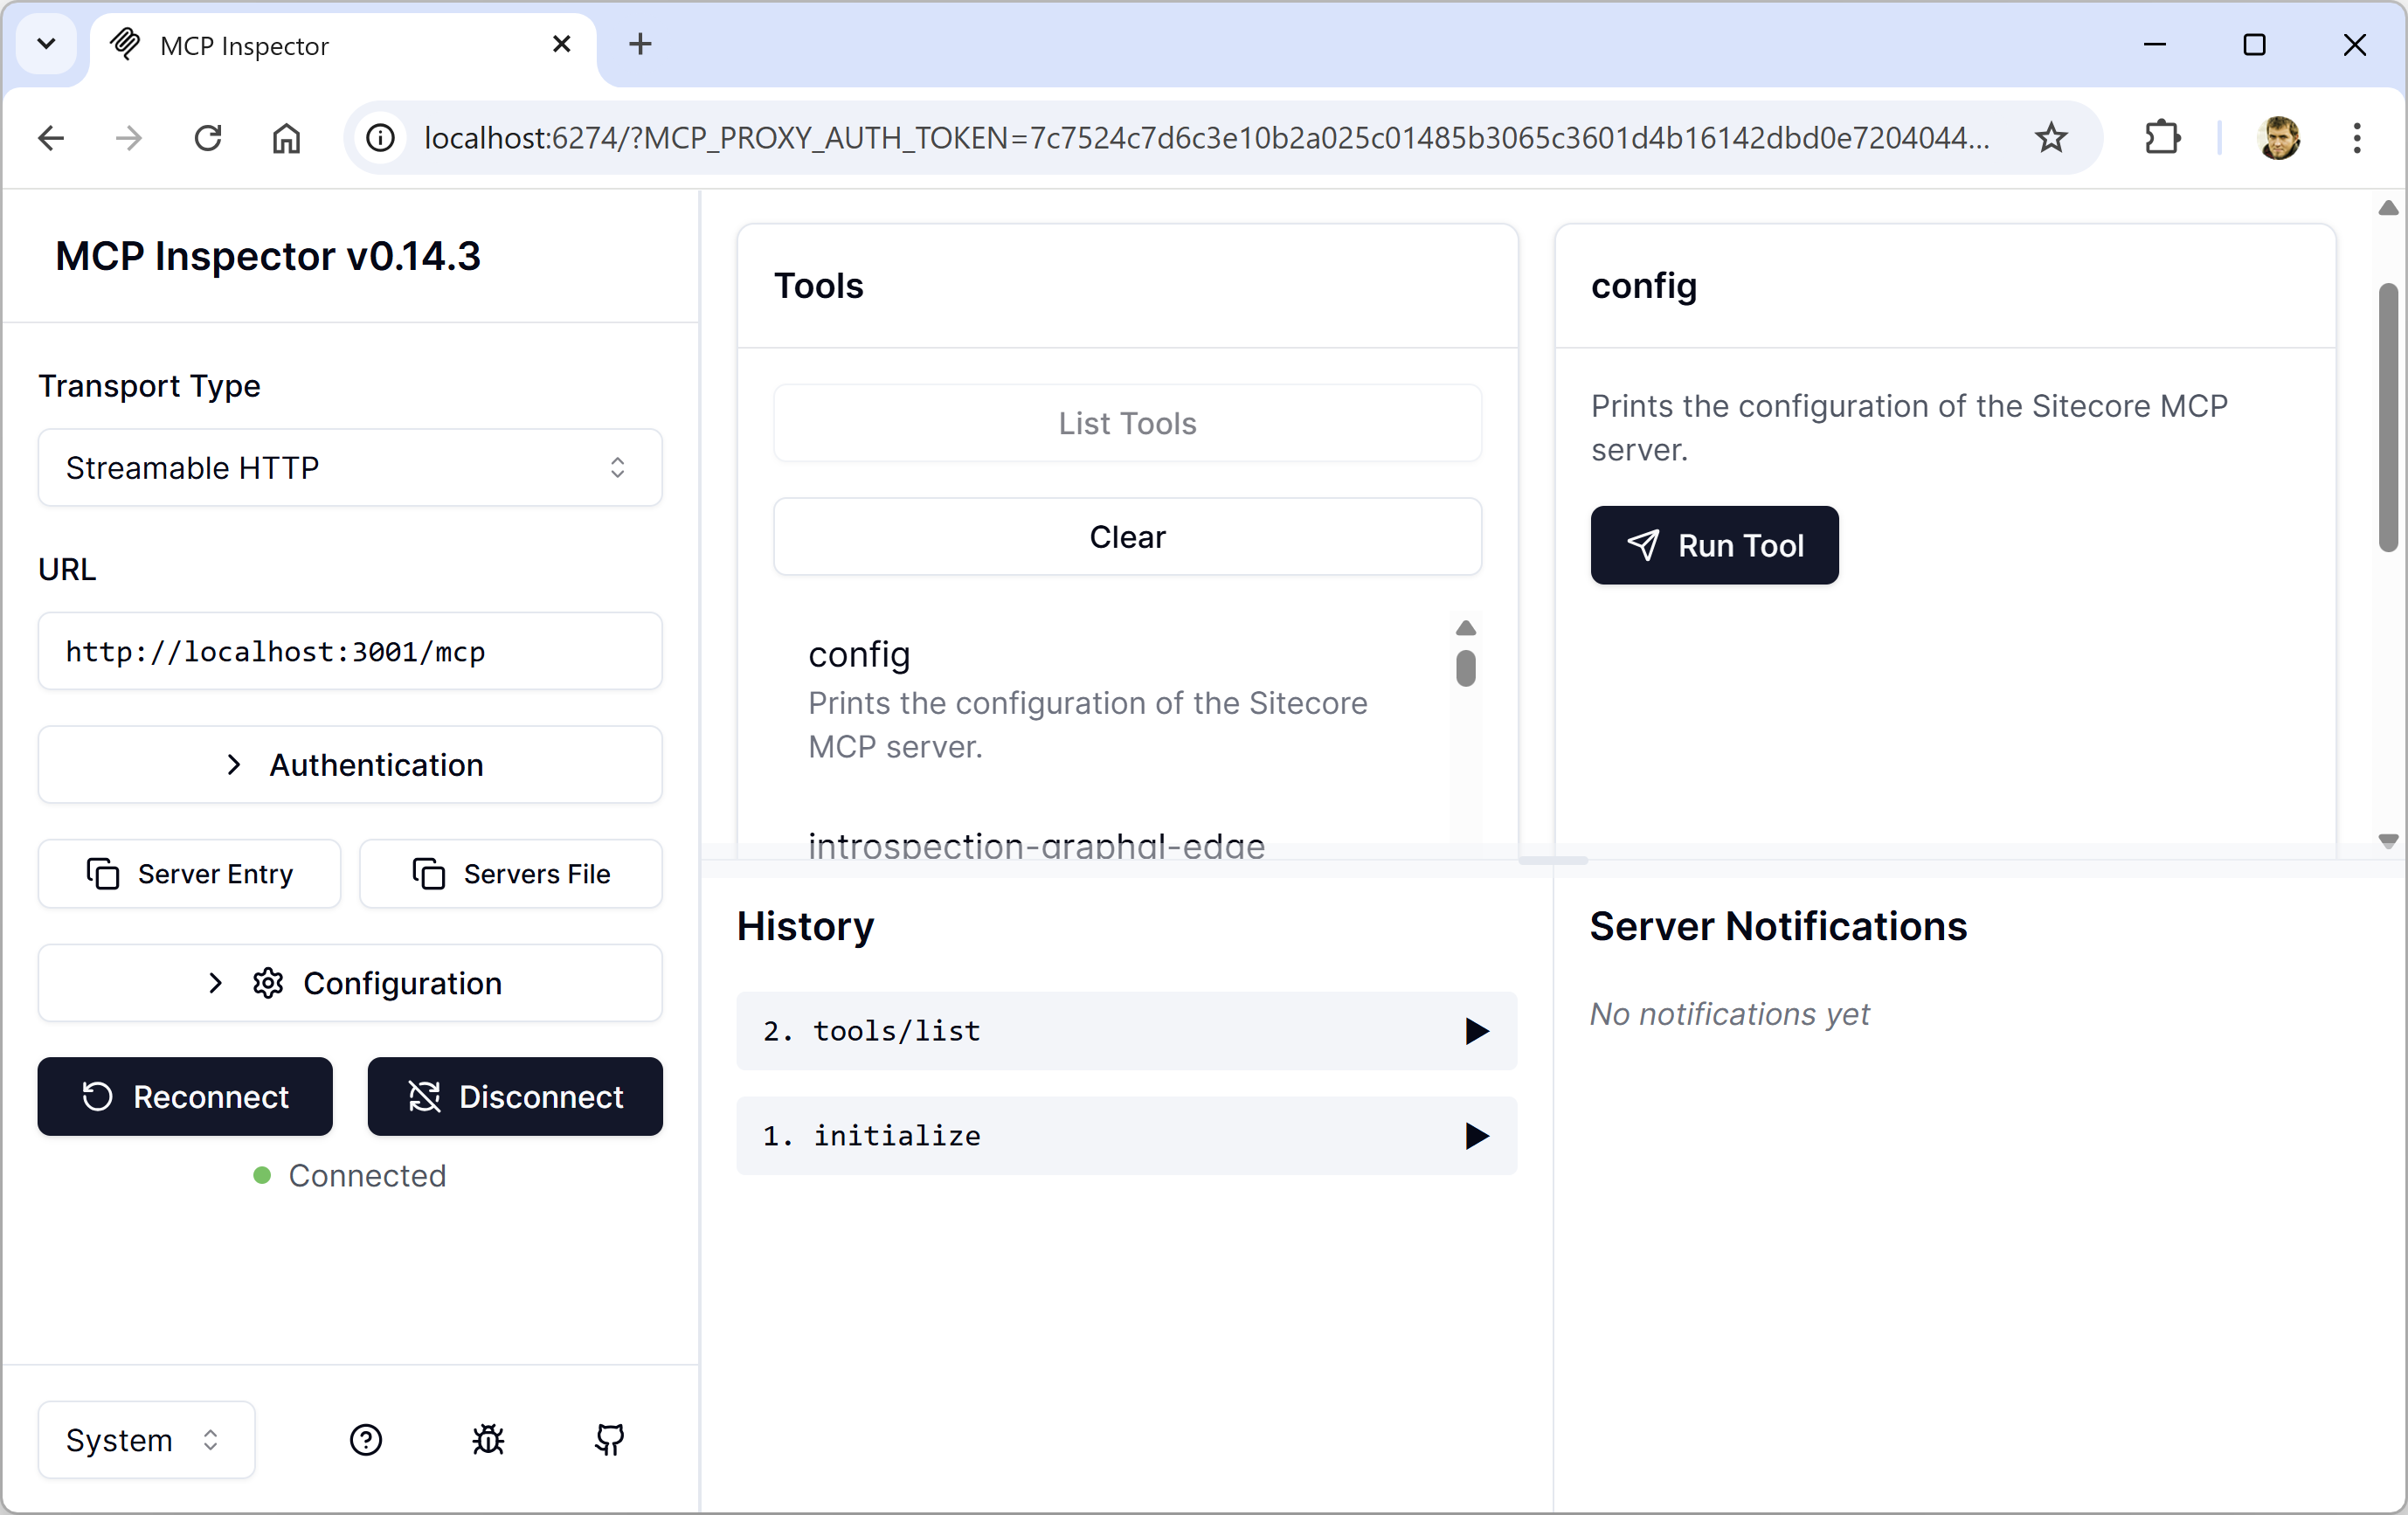Open the GitHub repository icon
2408x1515 pixels.
point(610,1440)
